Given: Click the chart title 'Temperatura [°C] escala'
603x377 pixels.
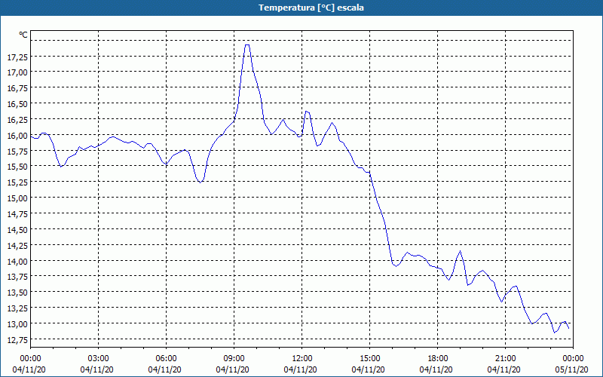Looking at the screenshot, I should click(x=311, y=8).
